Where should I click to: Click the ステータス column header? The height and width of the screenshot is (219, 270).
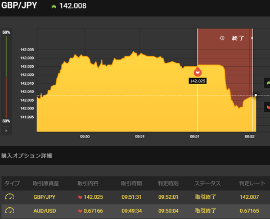[208, 184]
